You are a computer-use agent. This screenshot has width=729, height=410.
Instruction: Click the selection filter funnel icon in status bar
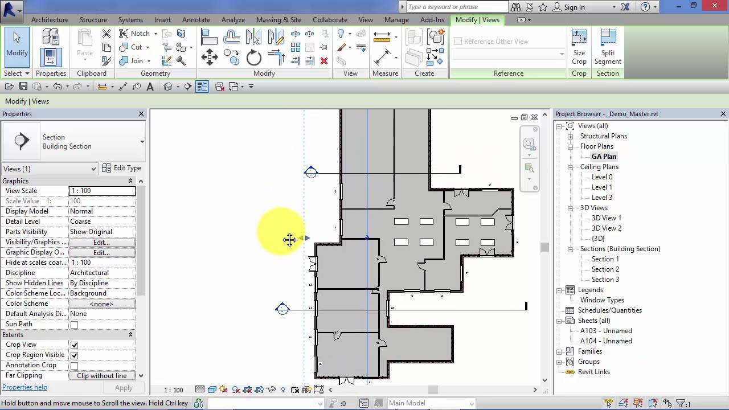pos(681,403)
